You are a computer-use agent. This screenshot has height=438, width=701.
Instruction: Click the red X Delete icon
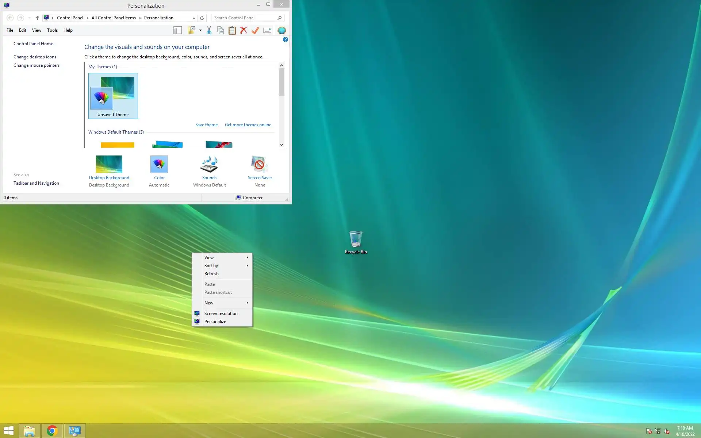244,30
